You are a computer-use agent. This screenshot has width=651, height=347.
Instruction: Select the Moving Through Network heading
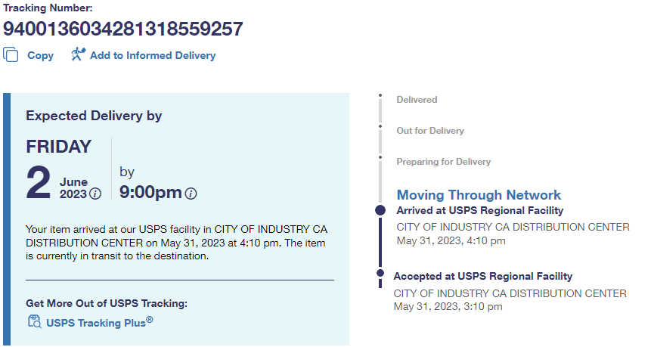[479, 195]
